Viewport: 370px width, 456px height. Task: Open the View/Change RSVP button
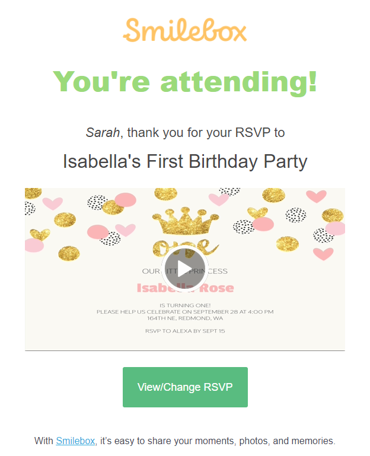point(185,387)
